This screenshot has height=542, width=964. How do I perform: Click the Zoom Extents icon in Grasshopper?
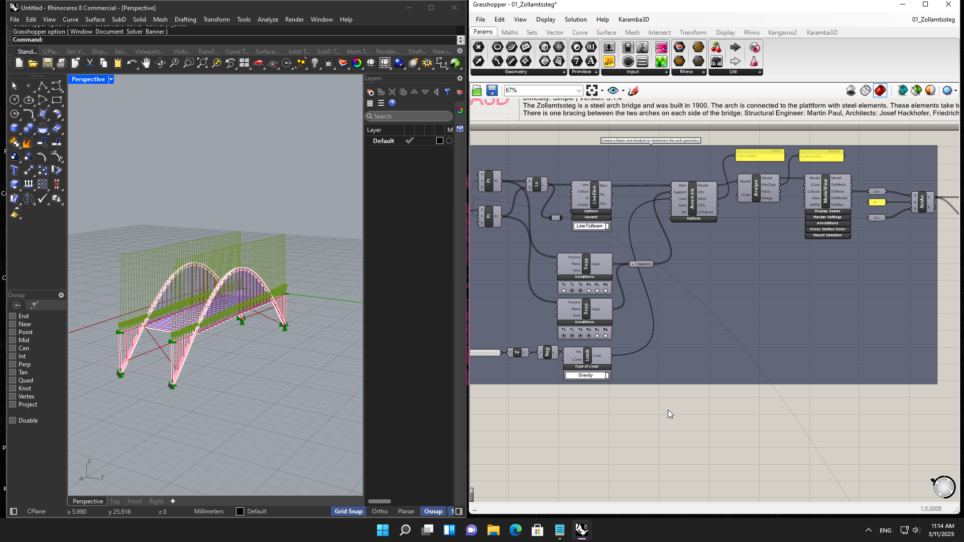click(x=592, y=90)
